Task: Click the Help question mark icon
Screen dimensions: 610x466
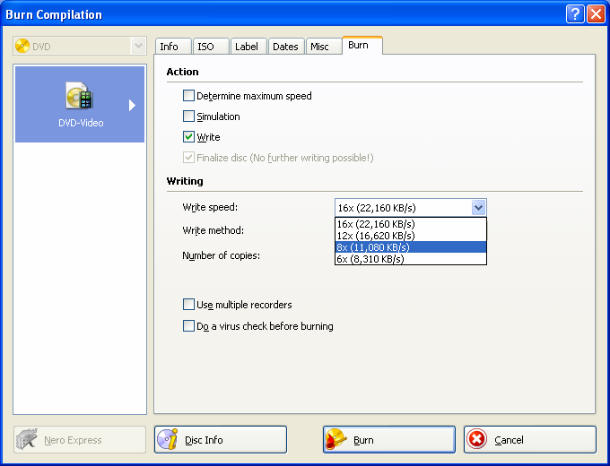Action: 575,14
